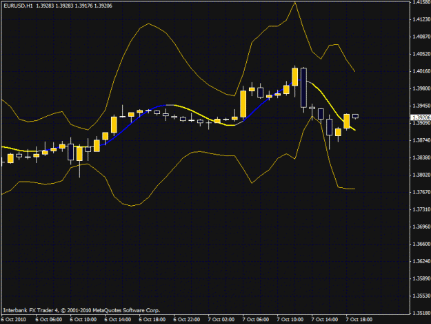Screen dimensions: 431x324
Task: Click time axis label 7 Oct 02:00
Action: point(221,320)
